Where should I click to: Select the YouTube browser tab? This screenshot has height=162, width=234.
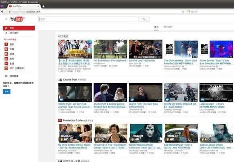[x=19, y=6]
